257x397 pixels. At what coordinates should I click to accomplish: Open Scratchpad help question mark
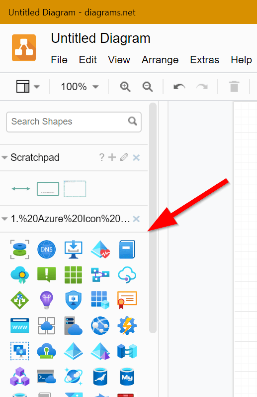click(x=101, y=157)
